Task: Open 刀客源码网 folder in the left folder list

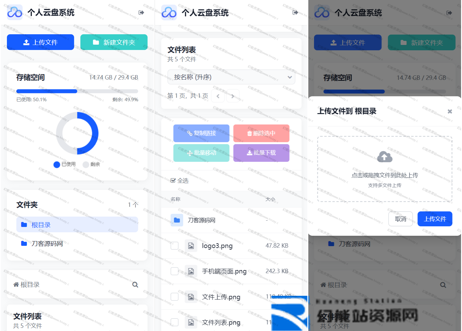Action: (x=47, y=244)
